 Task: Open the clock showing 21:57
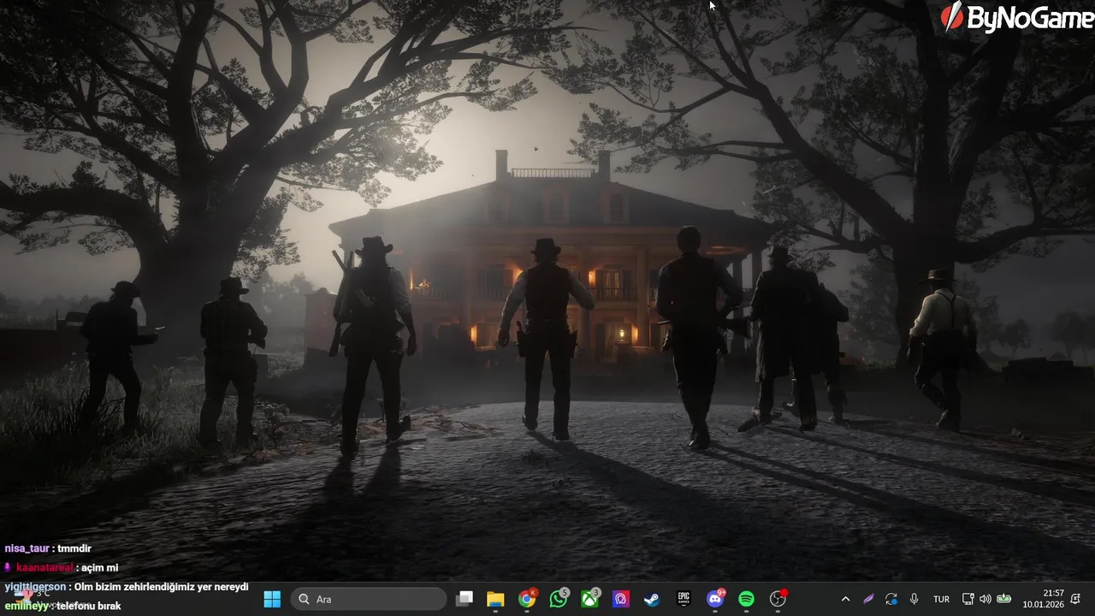click(x=1043, y=599)
